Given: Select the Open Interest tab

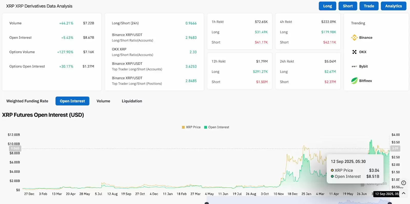Looking at the screenshot, I should (72, 101).
